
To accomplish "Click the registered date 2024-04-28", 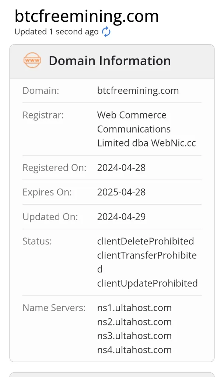I will (121, 168).
